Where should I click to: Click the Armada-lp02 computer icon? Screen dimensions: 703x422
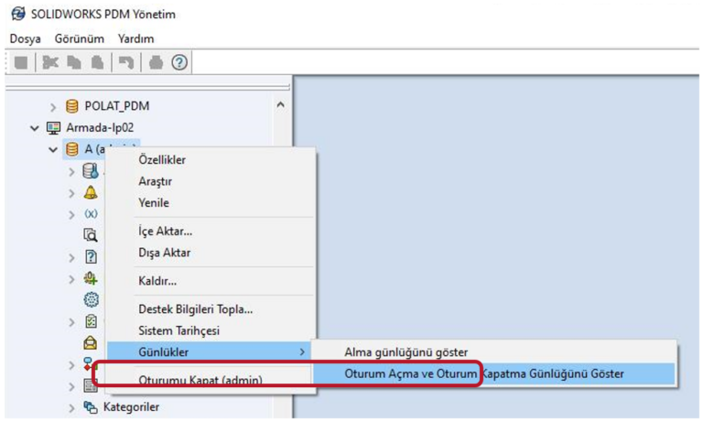tap(53, 128)
